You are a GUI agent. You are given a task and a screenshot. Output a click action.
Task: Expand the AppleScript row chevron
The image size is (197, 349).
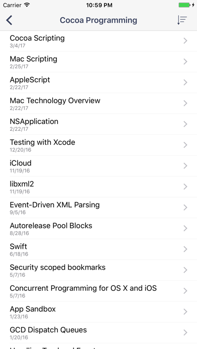(x=185, y=83)
